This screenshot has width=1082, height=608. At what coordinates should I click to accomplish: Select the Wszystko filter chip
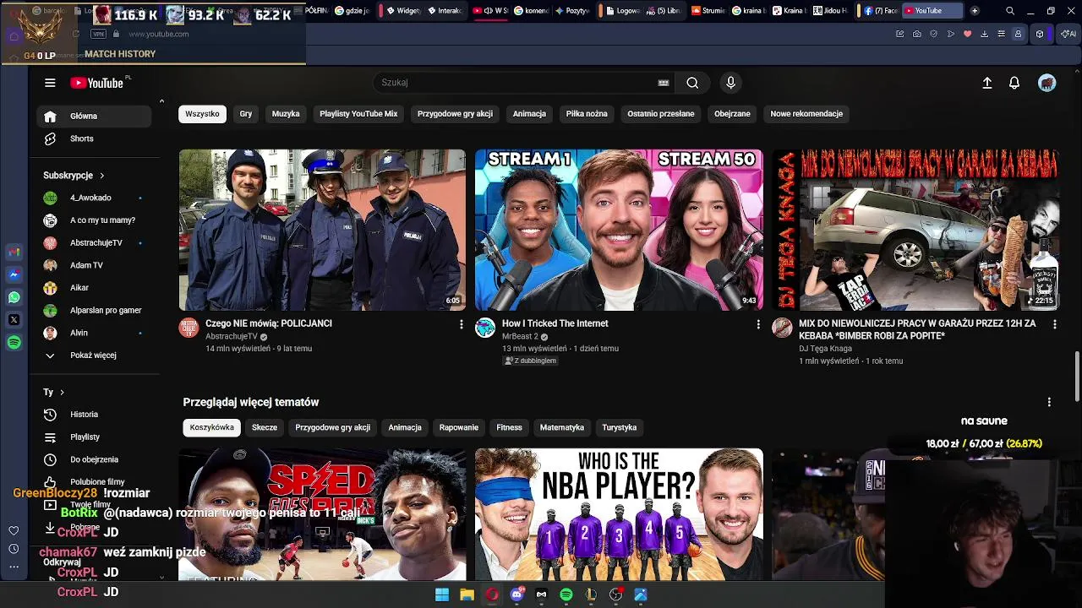202,114
